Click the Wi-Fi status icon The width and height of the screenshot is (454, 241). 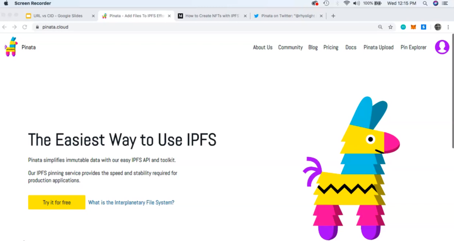[x=346, y=3]
